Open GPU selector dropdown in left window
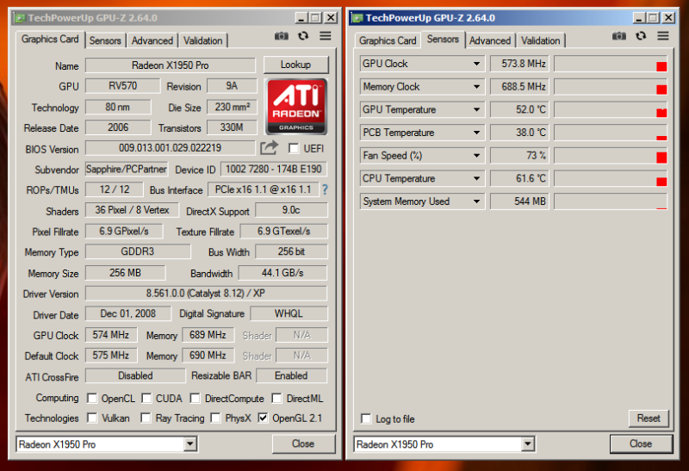Viewport: 689px width, 471px height. point(189,444)
